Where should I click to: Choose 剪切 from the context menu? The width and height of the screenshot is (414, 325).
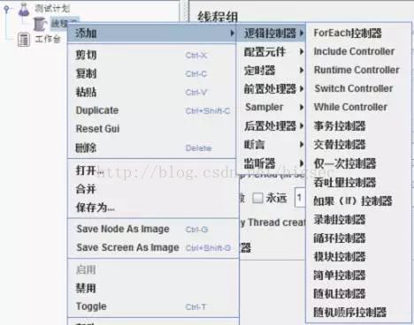(x=151, y=56)
